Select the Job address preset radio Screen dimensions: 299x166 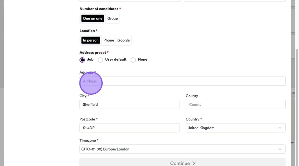coord(82,60)
